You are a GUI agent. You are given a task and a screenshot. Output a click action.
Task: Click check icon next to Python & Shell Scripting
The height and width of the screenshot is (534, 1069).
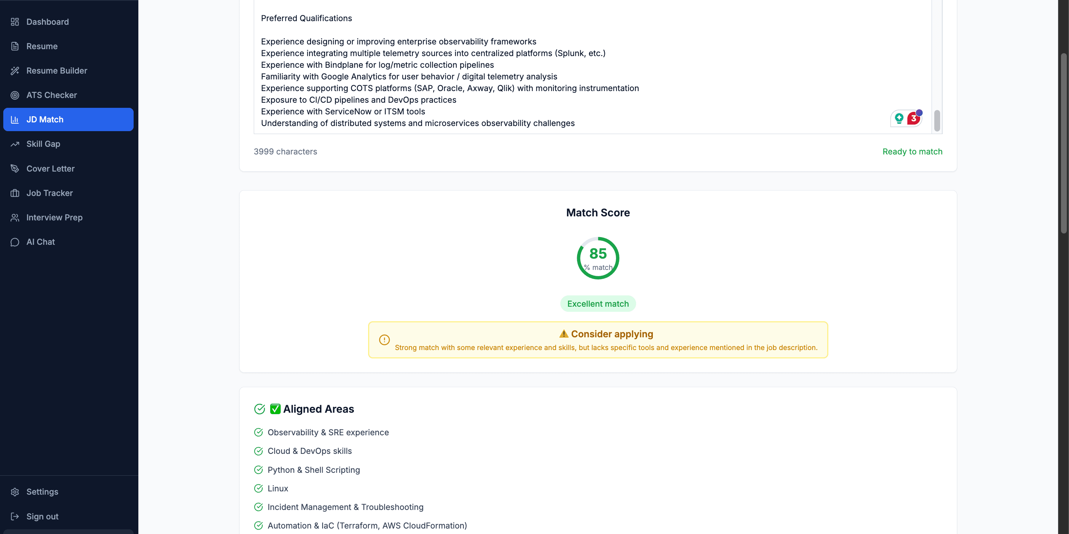coord(258,470)
